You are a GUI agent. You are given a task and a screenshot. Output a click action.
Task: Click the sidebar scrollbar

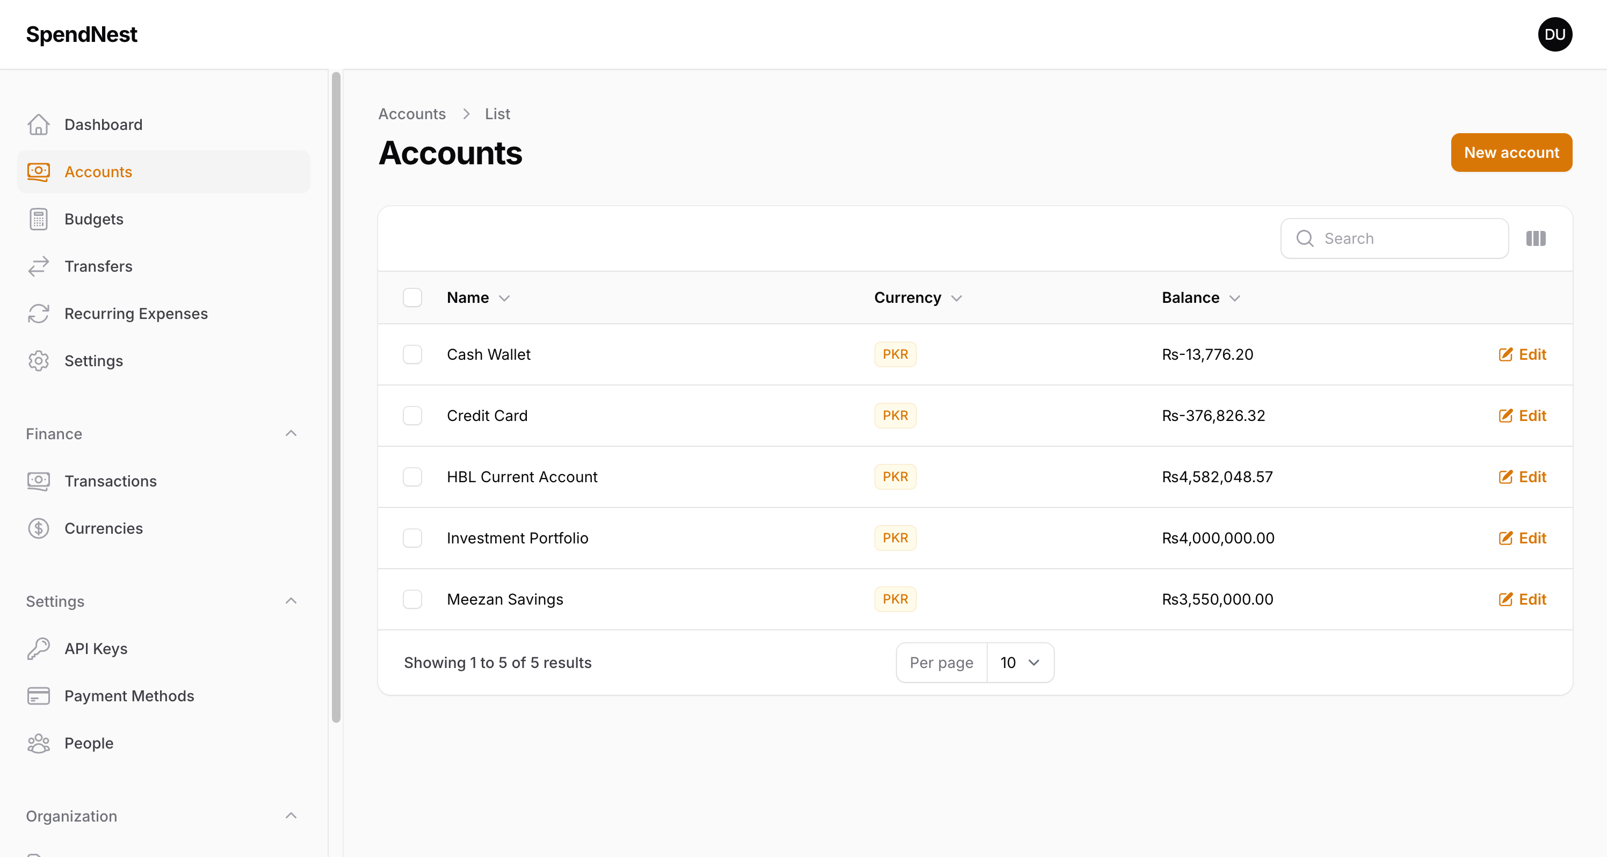click(336, 397)
